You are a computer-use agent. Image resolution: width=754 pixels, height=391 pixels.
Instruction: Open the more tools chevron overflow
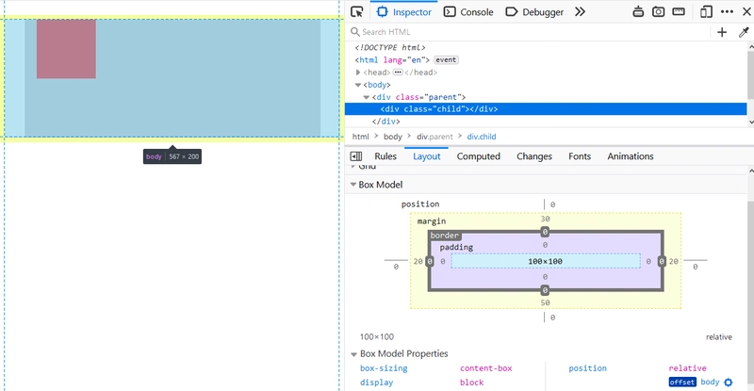pos(580,12)
